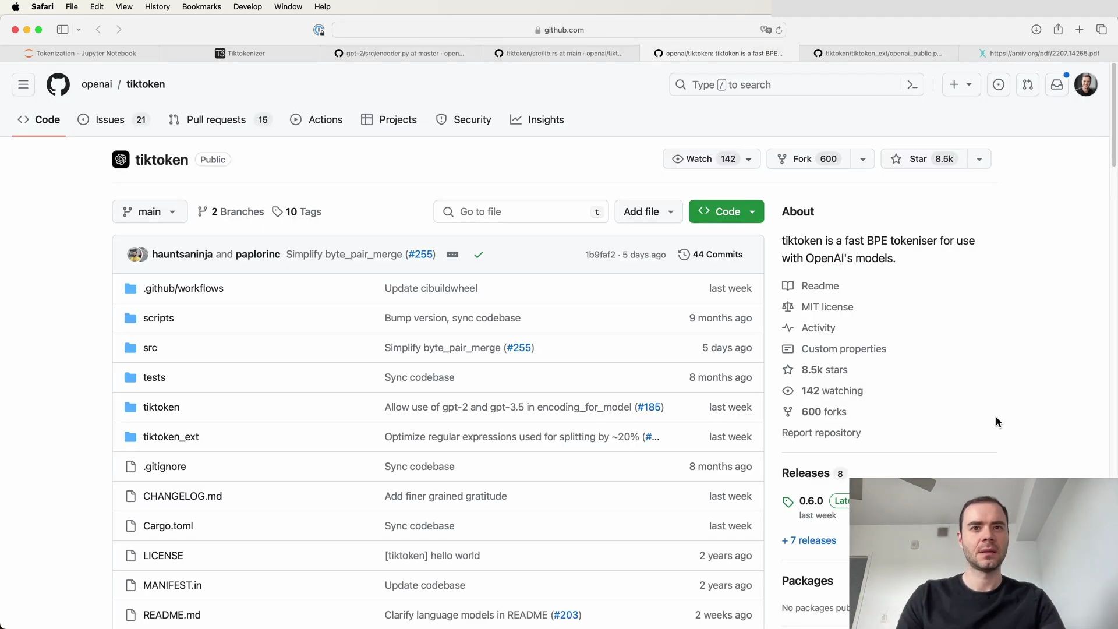Viewport: 1118px width, 629px height.
Task: Click the github.com address bar
Action: [x=559, y=30]
